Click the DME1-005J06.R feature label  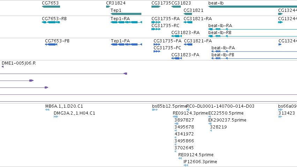(x=18, y=63)
